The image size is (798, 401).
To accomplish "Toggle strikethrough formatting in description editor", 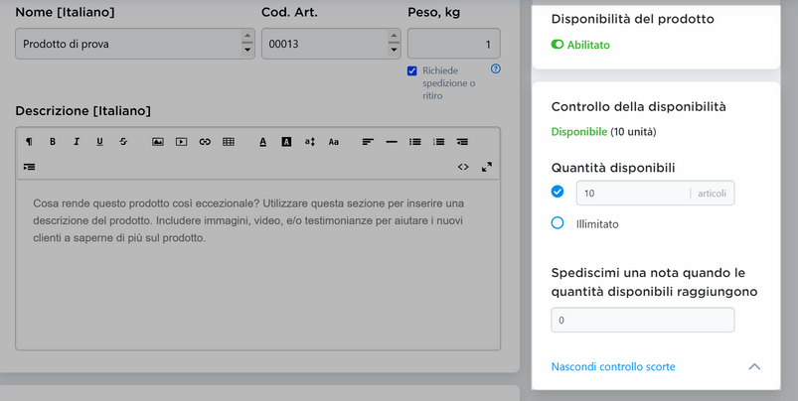I will coord(123,142).
